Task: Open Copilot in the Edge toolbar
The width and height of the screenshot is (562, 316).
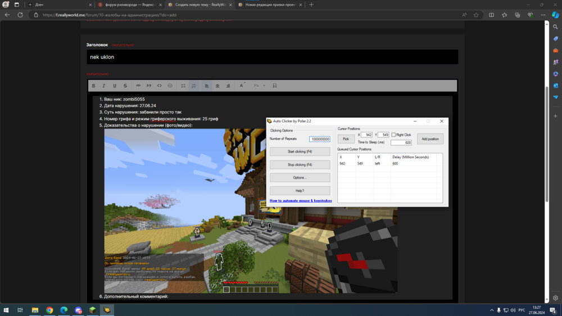Action: (x=555, y=15)
